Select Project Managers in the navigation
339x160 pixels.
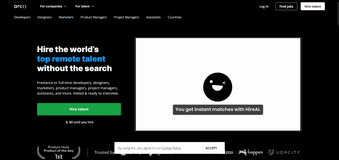[x=126, y=17]
